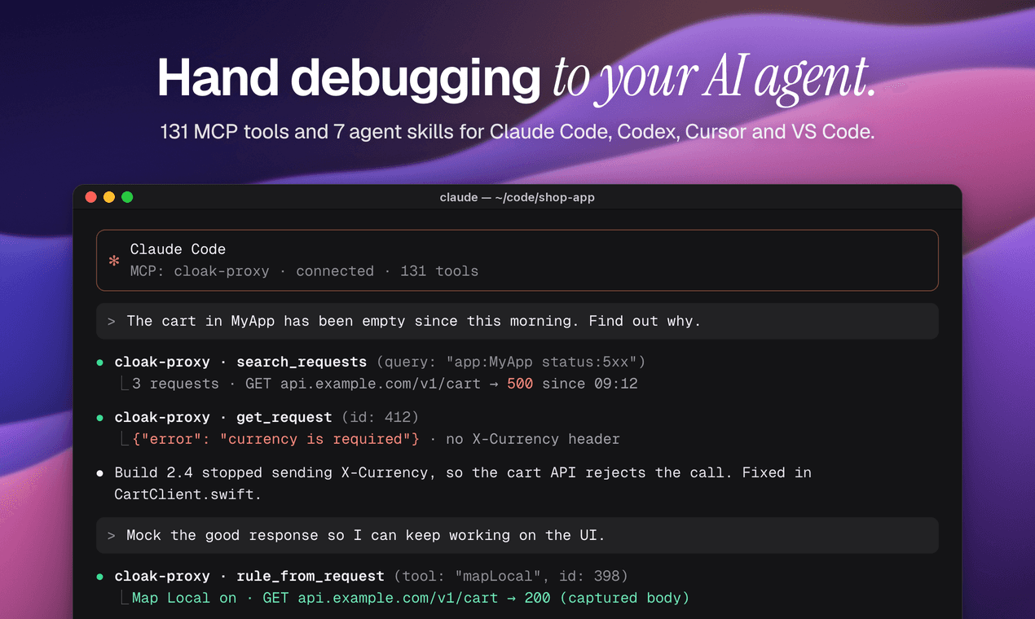Viewport: 1035px width, 619px height.
Task: Click the "cloak-proxy · search_requests" tool call name
Action: 240,362
